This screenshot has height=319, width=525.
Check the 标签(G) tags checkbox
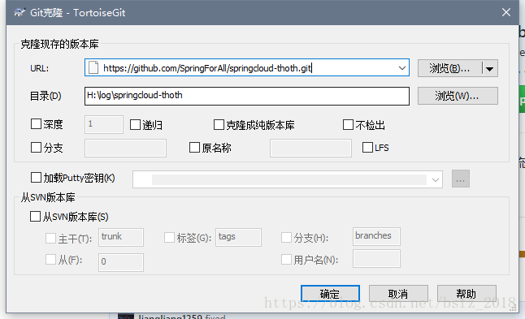pos(169,238)
